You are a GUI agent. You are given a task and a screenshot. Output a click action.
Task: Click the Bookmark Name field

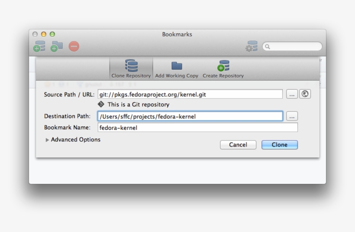[198, 127]
